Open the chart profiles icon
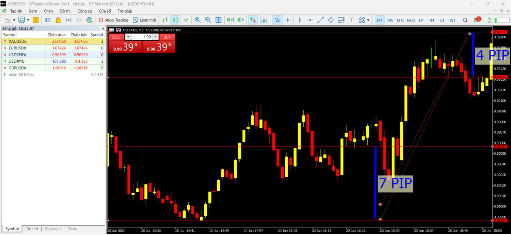511x235 pixels. [22, 20]
